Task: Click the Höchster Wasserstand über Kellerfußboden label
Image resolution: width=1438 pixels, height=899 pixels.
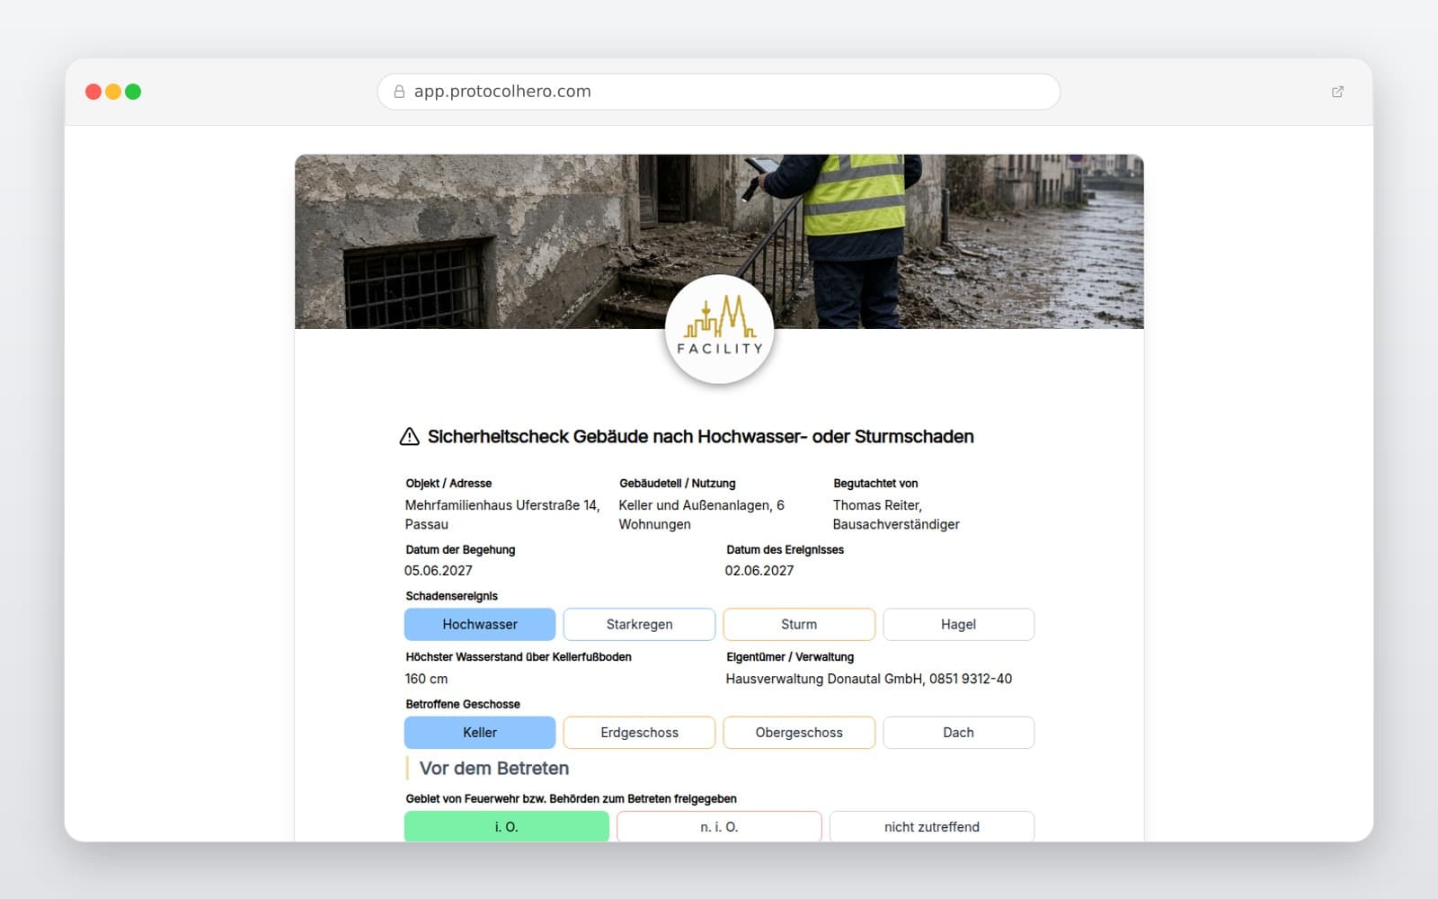Action: tap(519, 657)
